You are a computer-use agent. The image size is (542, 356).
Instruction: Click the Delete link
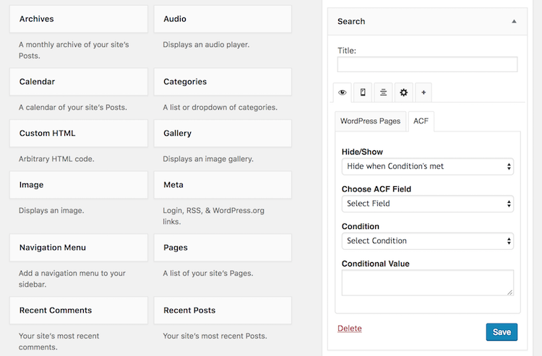click(350, 329)
